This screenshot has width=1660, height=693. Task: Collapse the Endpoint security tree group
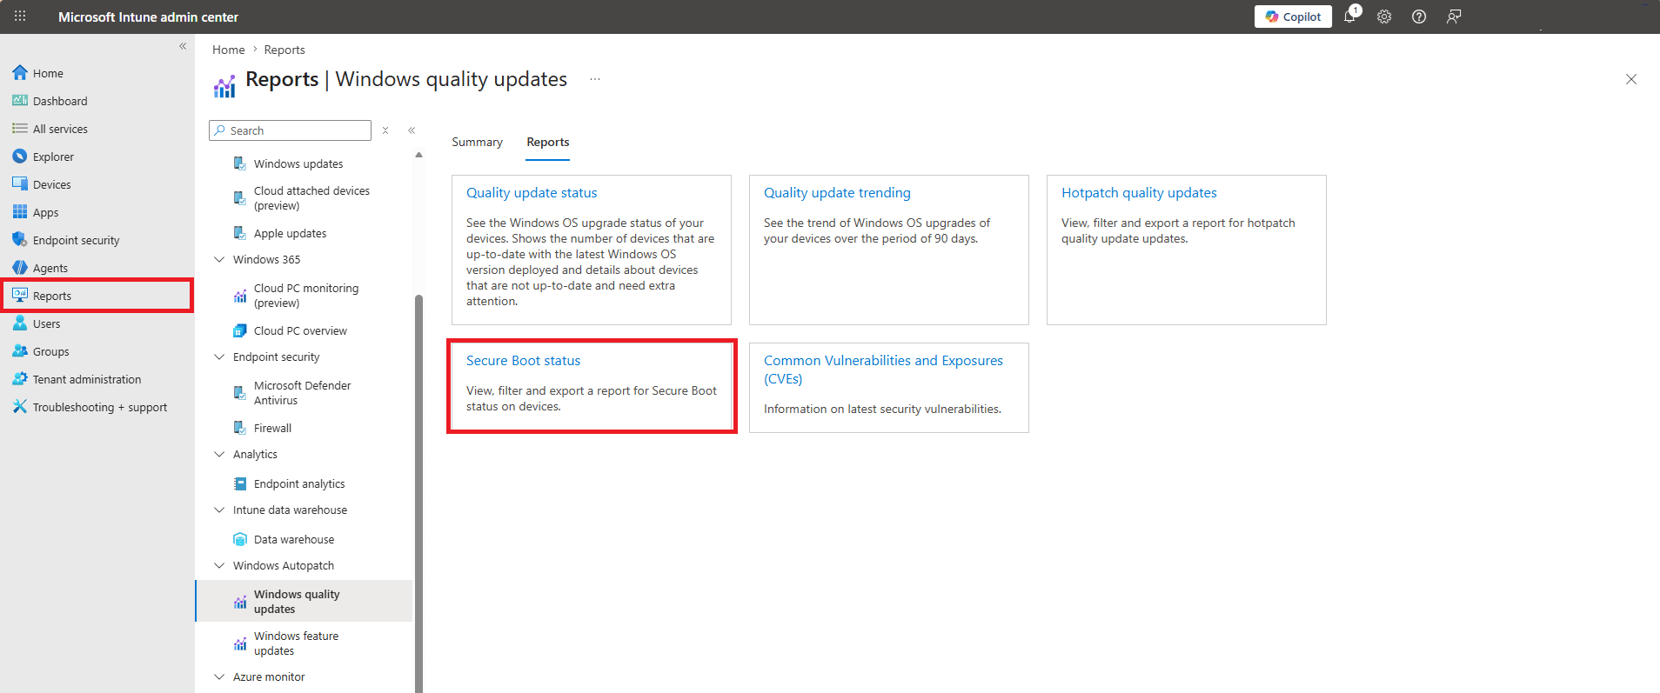point(219,356)
